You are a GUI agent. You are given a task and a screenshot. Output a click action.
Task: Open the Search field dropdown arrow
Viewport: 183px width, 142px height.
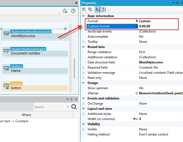point(68,107)
